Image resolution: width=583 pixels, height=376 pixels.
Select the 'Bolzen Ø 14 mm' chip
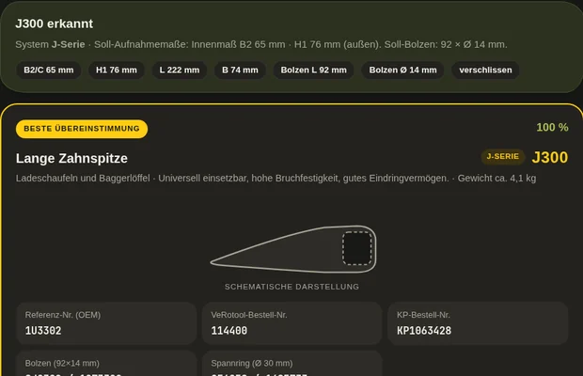(x=402, y=70)
